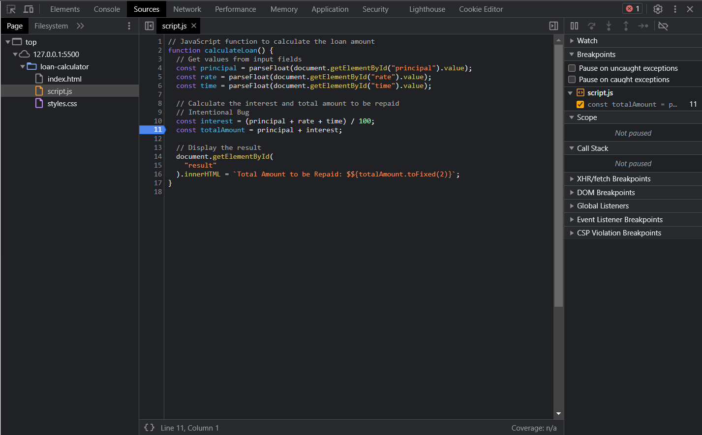Viewport: 702px width, 435px height.
Task: Collapse the loan-calculator folder
Action: tap(23, 67)
